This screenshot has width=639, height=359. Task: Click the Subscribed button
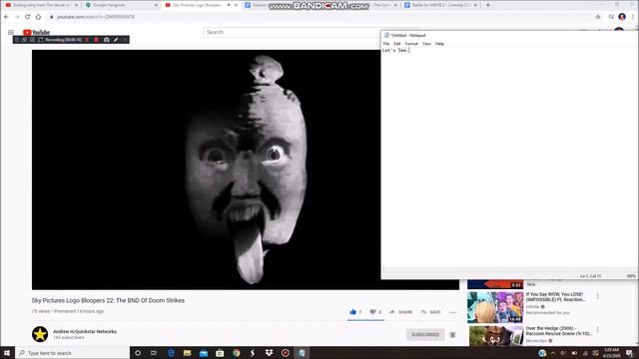(x=425, y=335)
